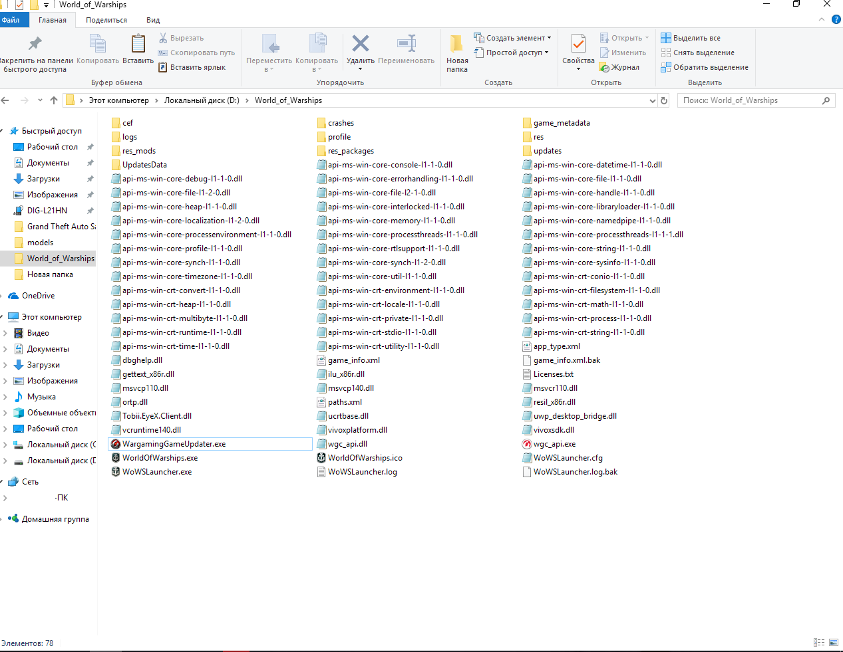
Task: Click the search magnifier icon
Action: tap(826, 100)
